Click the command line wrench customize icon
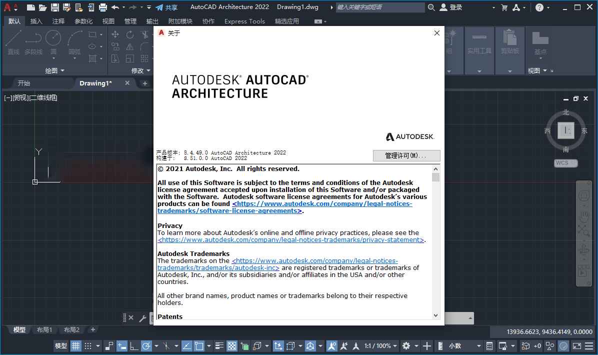 pos(143,318)
